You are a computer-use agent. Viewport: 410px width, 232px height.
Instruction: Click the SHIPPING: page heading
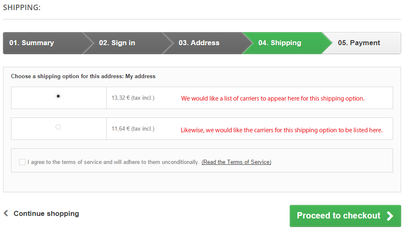coord(22,7)
